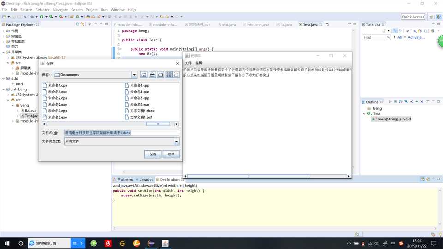Screen dimensions: 443x249
Task: Collapse the 异常类 project node
Action: (x=3, y=52)
